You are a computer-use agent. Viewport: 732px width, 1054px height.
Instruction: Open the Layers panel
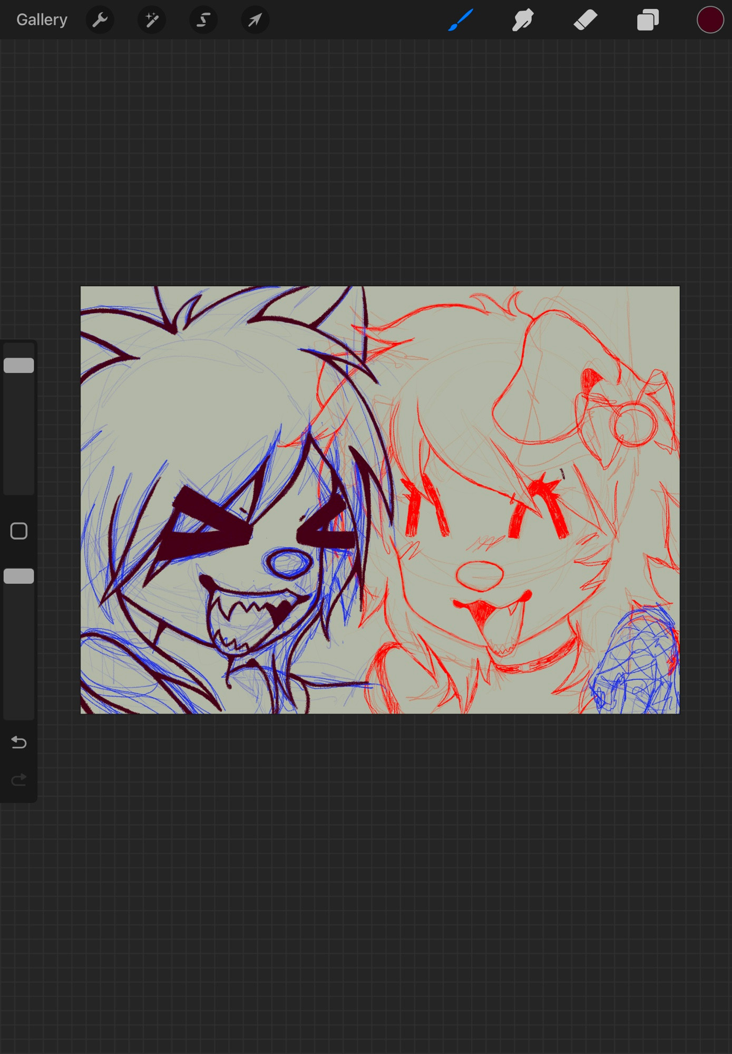pos(648,20)
